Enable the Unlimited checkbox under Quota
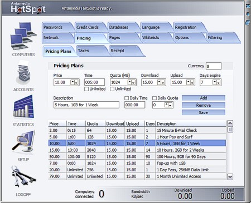Viewport: 251px width, 203px height. 112,89
